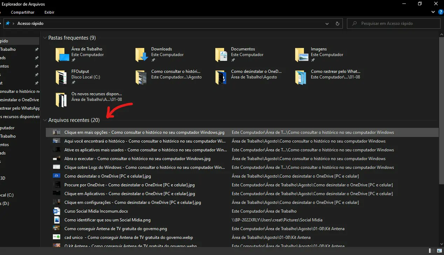Click the 'Pastas frequentes (9)' heading

point(72,37)
